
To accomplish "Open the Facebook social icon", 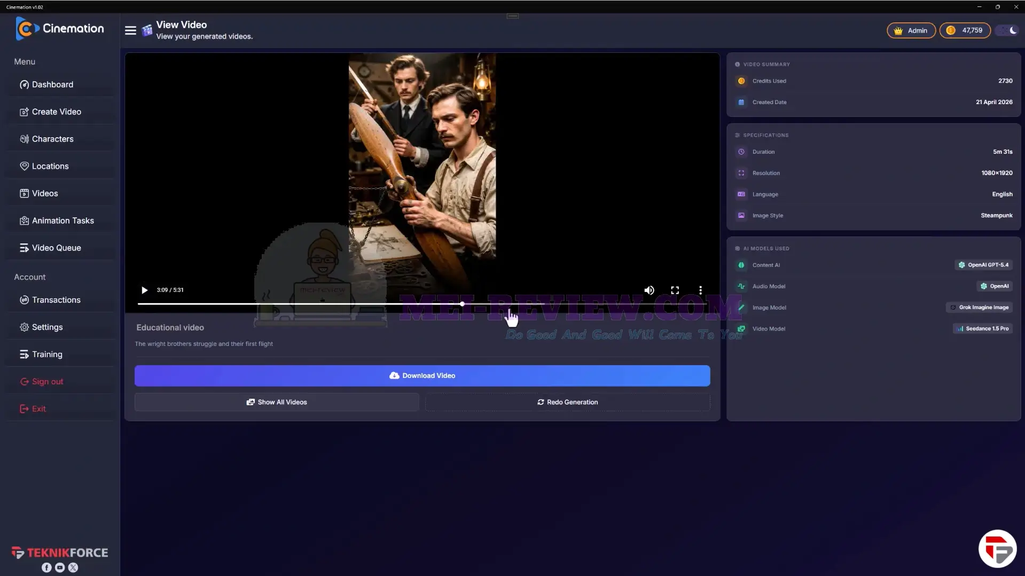I will coord(46,567).
